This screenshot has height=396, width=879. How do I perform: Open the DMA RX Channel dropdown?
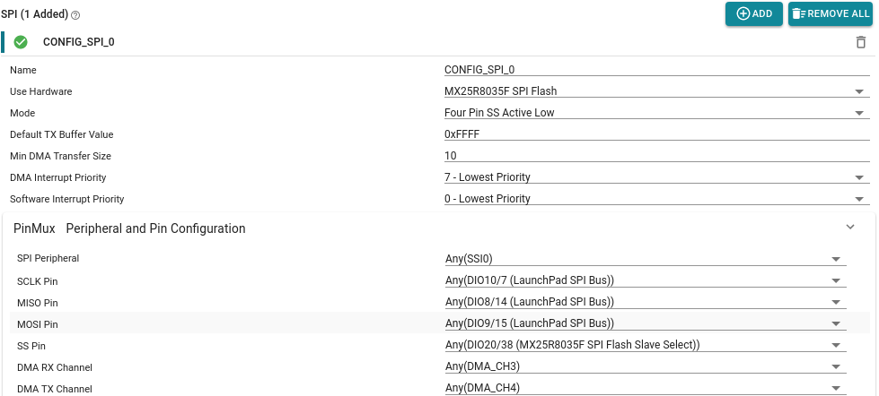[x=645, y=366]
